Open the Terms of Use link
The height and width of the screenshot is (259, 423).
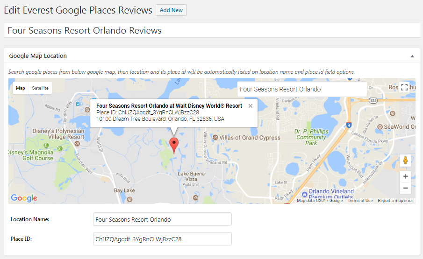point(360,201)
